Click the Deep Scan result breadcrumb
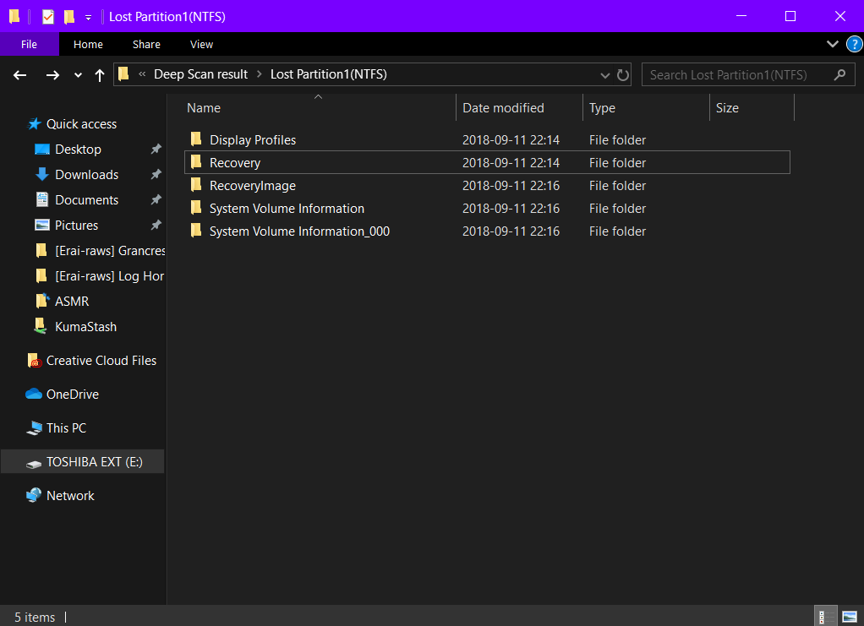 click(200, 74)
